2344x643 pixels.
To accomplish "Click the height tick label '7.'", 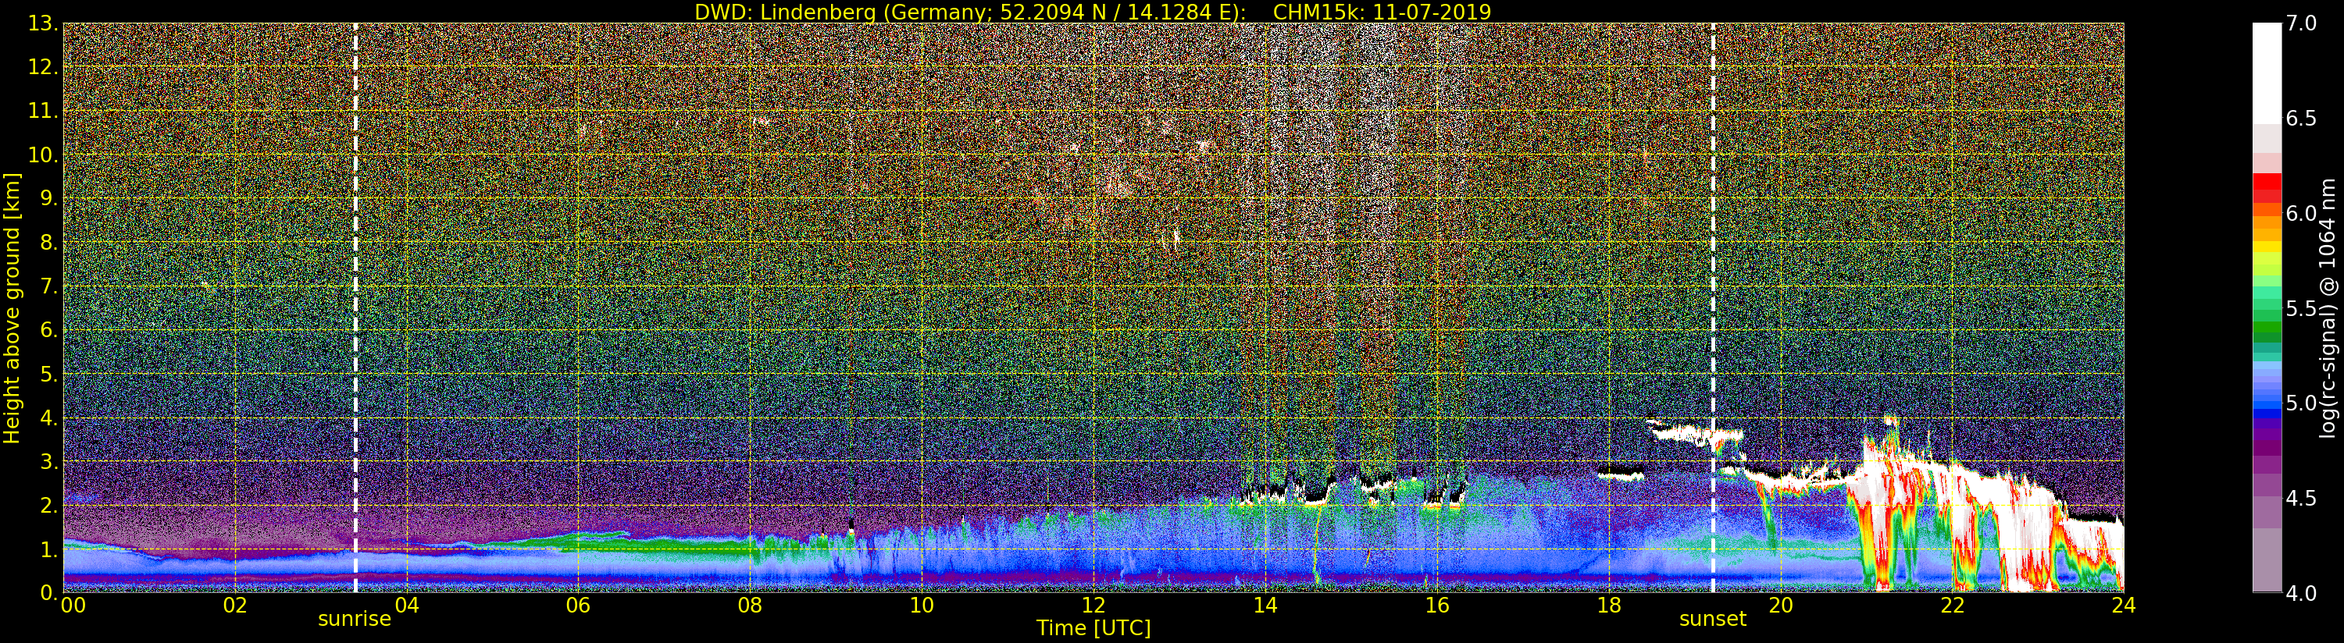I will [48, 286].
